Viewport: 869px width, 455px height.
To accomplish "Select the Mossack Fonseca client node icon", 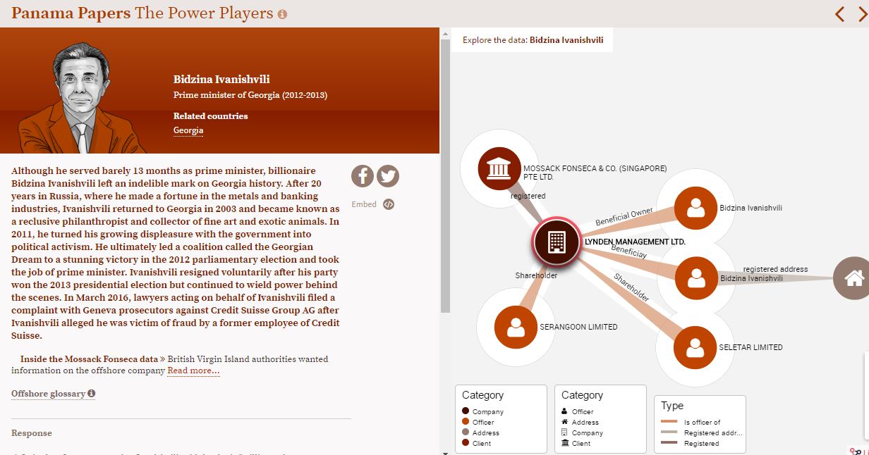I will point(499,168).
